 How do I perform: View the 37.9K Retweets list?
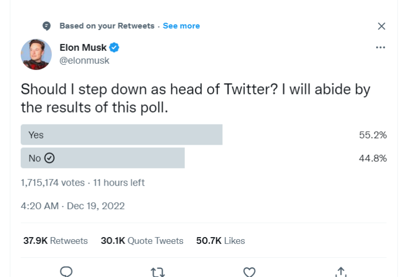tap(56, 241)
